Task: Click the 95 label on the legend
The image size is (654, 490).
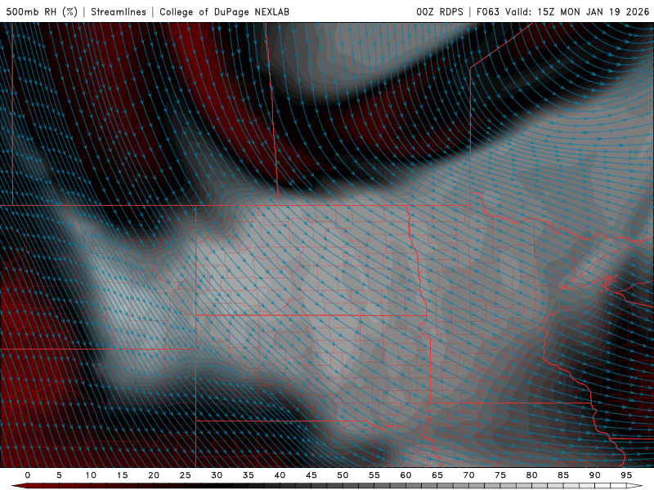Action: point(626,475)
